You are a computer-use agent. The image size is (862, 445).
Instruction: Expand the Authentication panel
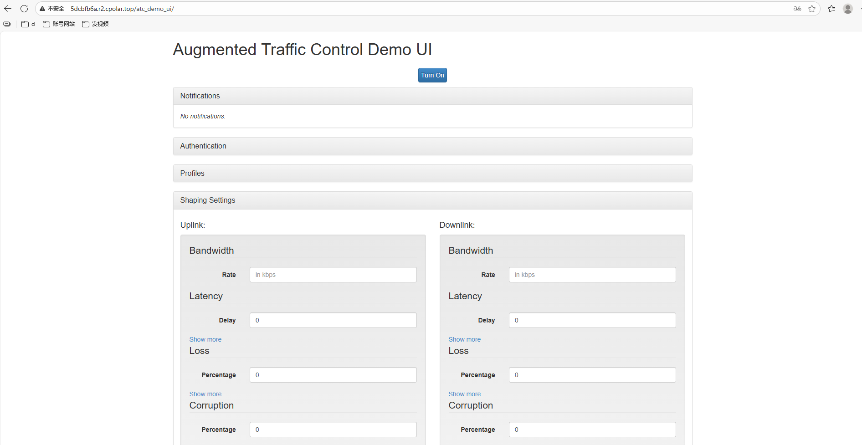pyautogui.click(x=432, y=146)
